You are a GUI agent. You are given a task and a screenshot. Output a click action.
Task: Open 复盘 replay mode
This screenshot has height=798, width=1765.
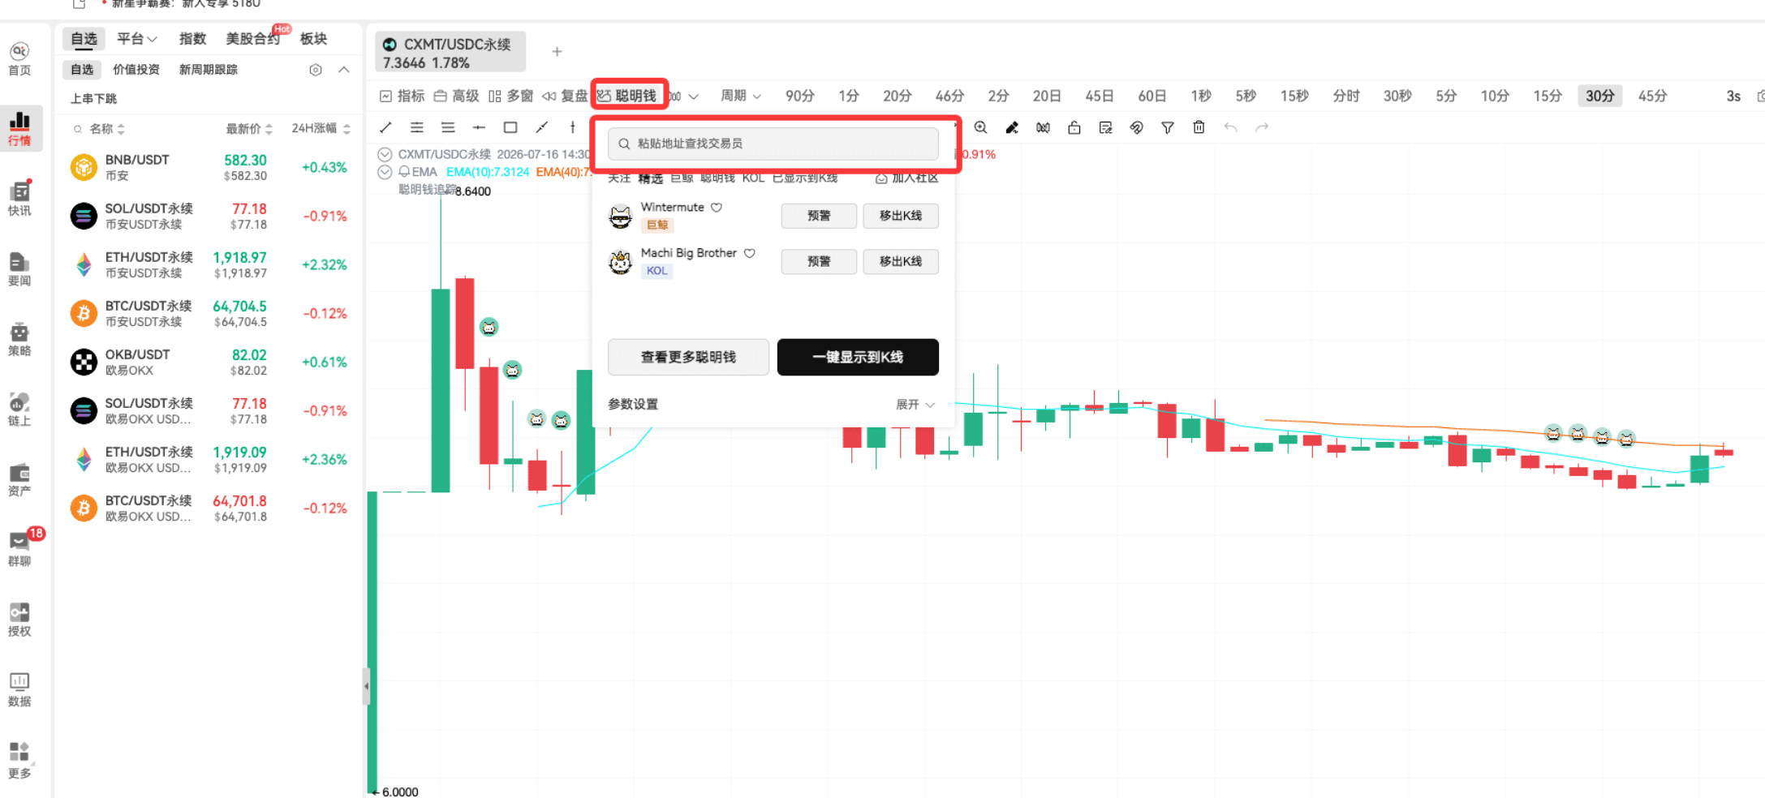(x=565, y=96)
